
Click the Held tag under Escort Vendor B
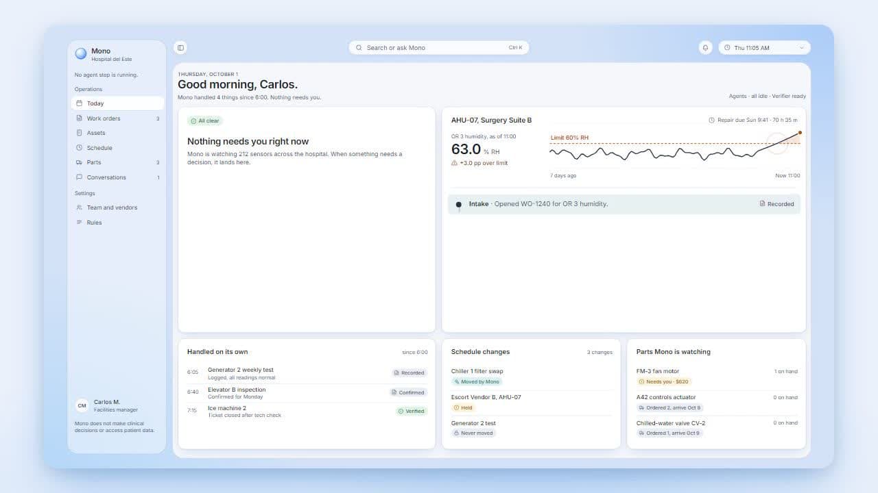click(464, 407)
